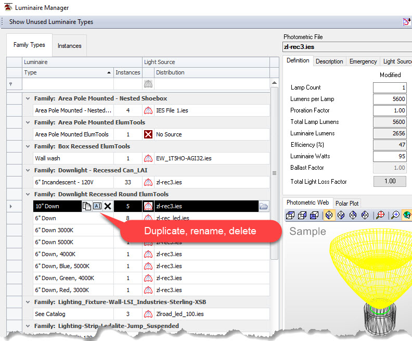Switch to the Instances tab
412x341 pixels.
click(x=70, y=46)
